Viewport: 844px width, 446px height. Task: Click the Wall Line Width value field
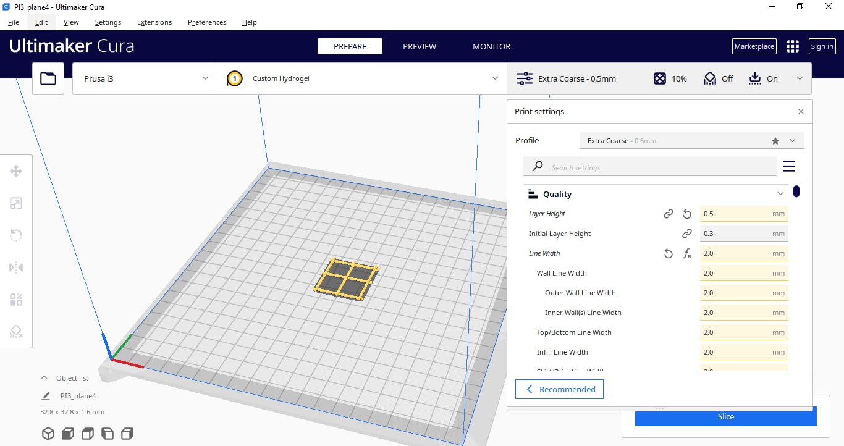[x=744, y=273]
